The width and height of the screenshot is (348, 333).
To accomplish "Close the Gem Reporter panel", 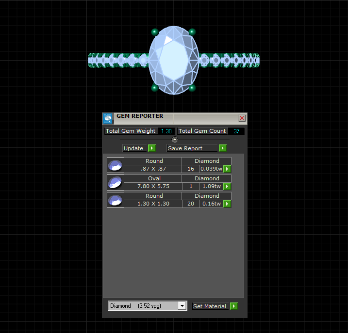I will pyautogui.click(x=242, y=118).
